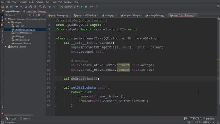Open the Run menu
220x124 pixels.
[47, 2]
